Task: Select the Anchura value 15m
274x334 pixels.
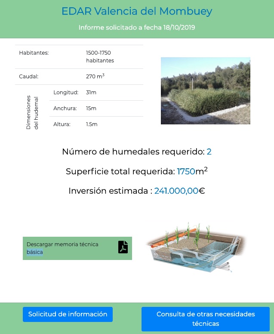Action: coord(91,108)
